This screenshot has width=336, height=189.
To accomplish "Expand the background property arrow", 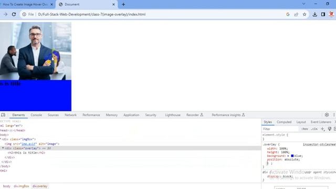I will tap(288, 156).
